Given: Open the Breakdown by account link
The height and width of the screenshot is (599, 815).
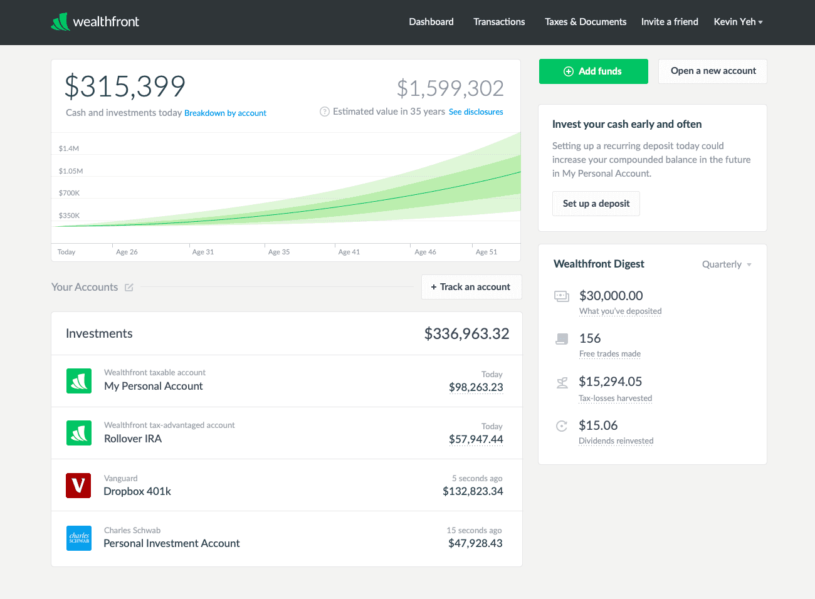Looking at the screenshot, I should pyautogui.click(x=225, y=113).
